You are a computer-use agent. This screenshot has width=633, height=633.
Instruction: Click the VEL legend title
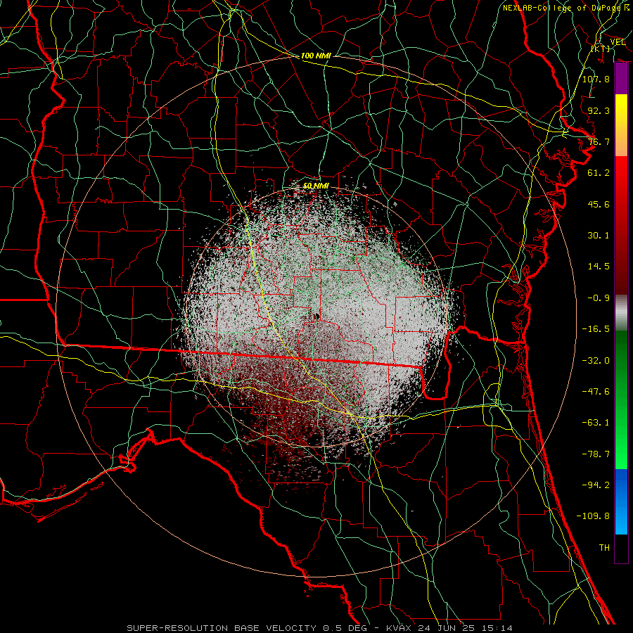click(x=618, y=42)
